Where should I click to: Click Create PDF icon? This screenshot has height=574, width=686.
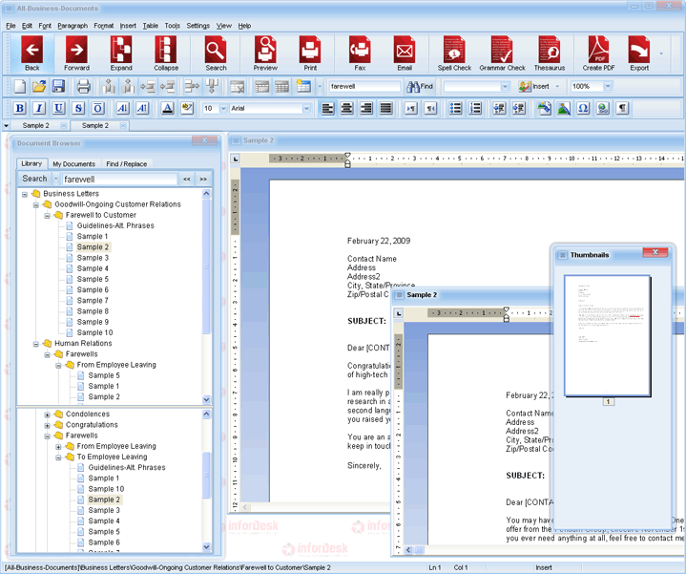[x=598, y=53]
